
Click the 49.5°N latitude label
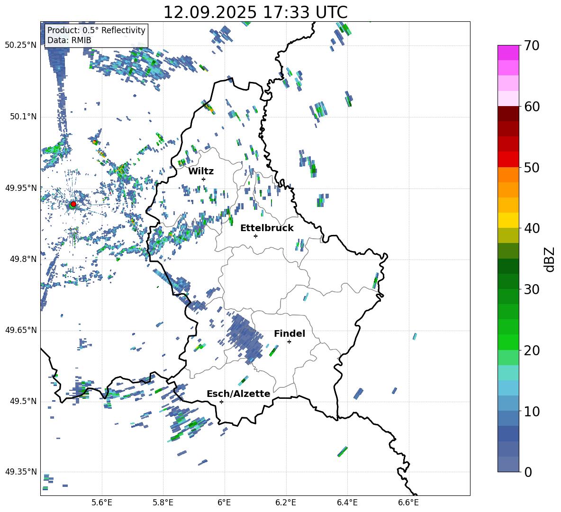[23, 401]
